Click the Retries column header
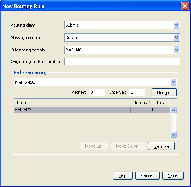Viewport: 191px width, 187px height. (140, 103)
